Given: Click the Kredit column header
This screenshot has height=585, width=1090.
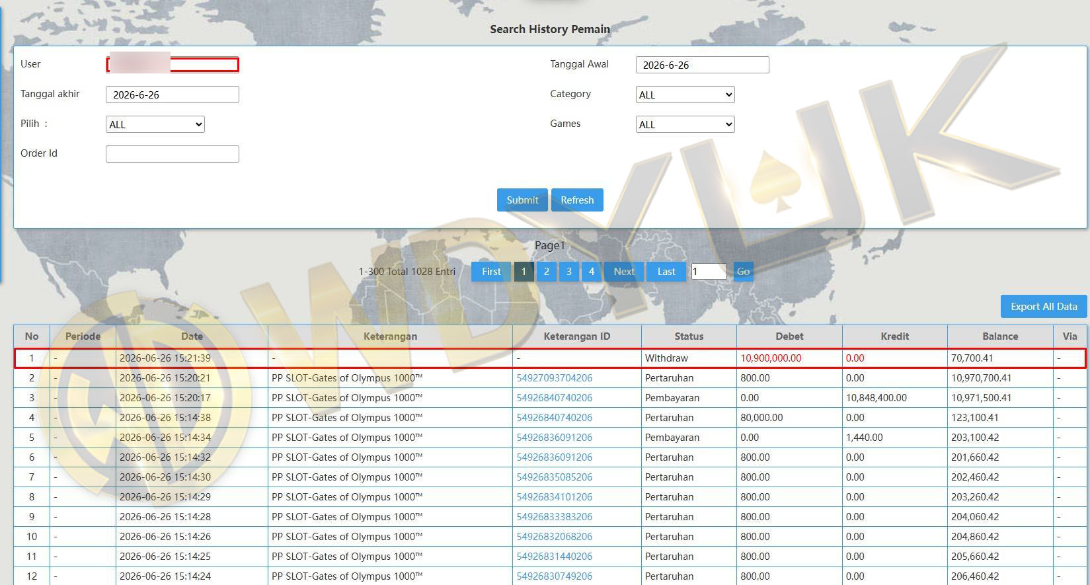Looking at the screenshot, I should 894,336.
